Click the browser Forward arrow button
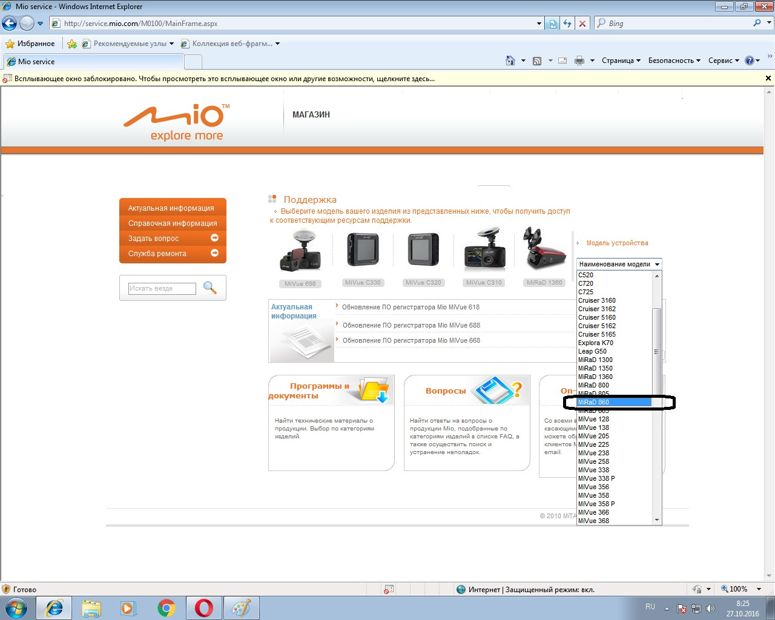 coord(27,24)
